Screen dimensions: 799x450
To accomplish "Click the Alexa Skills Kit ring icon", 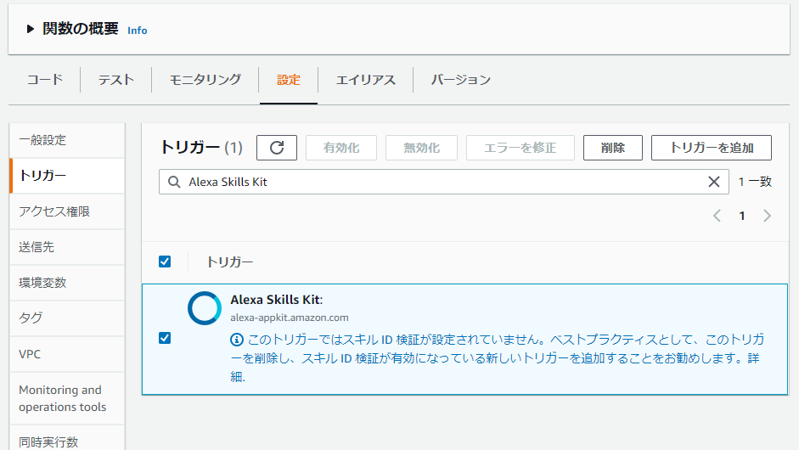I will click(205, 308).
